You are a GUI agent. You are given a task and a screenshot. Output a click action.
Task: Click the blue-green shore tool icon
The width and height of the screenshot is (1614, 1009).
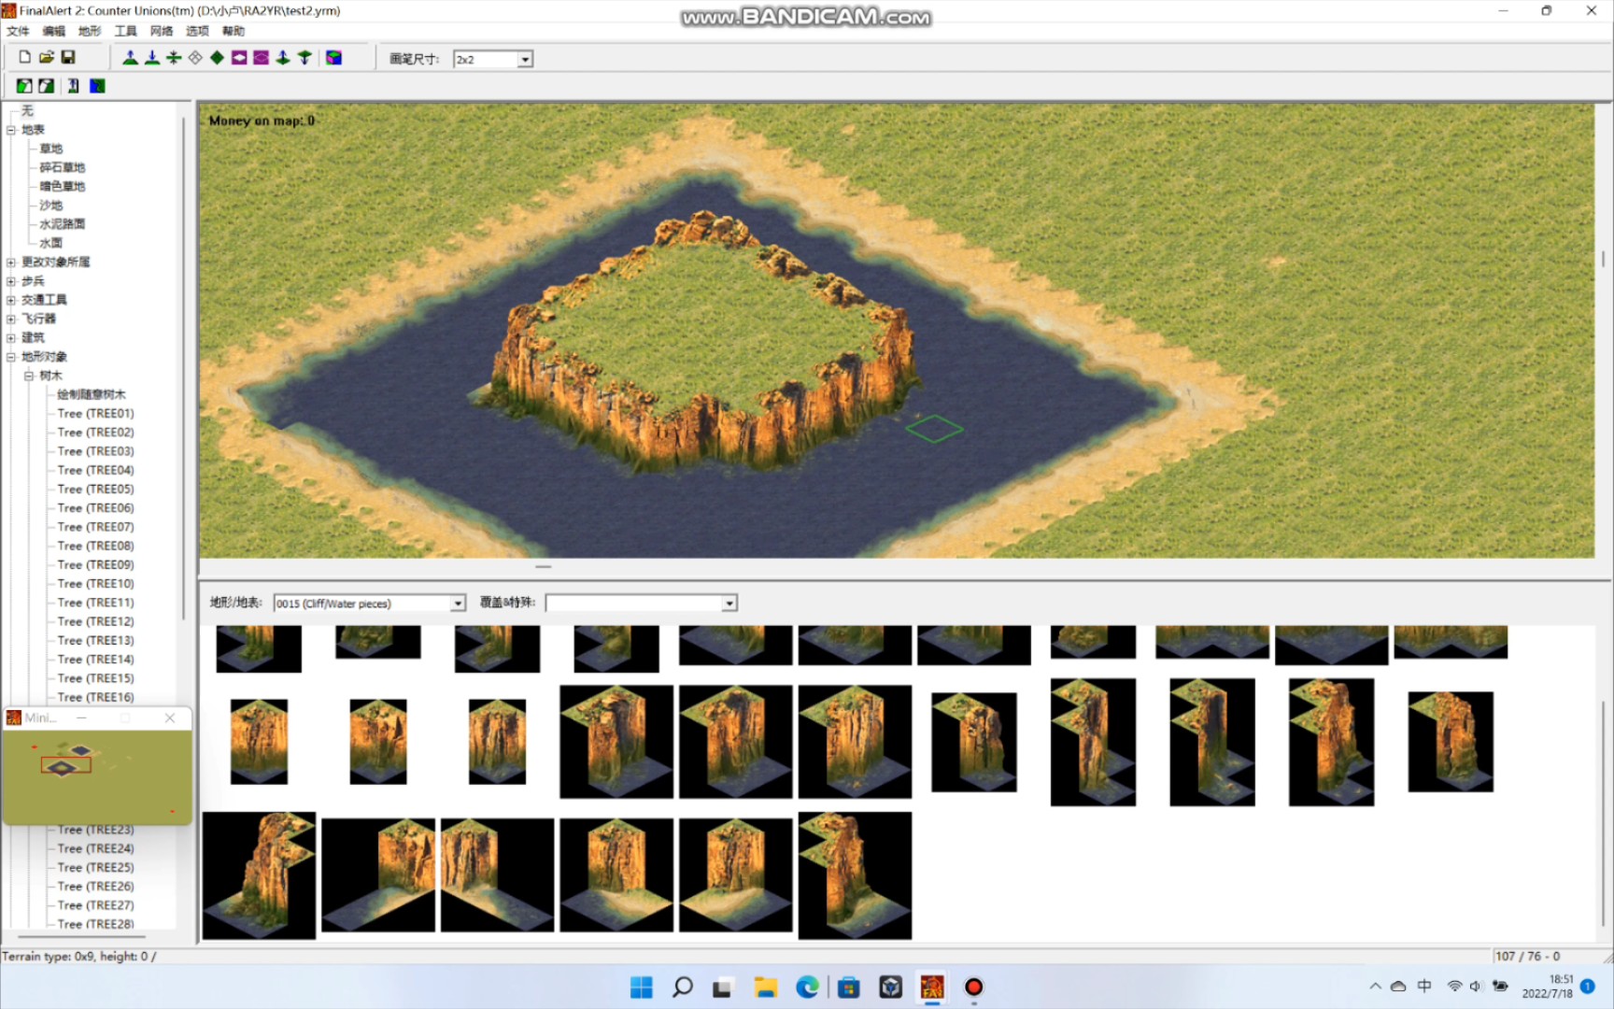point(97,86)
